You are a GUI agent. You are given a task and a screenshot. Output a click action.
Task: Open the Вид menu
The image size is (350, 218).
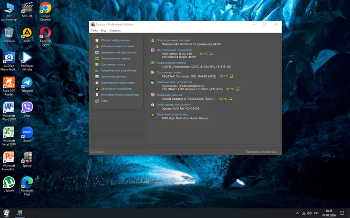(103, 31)
